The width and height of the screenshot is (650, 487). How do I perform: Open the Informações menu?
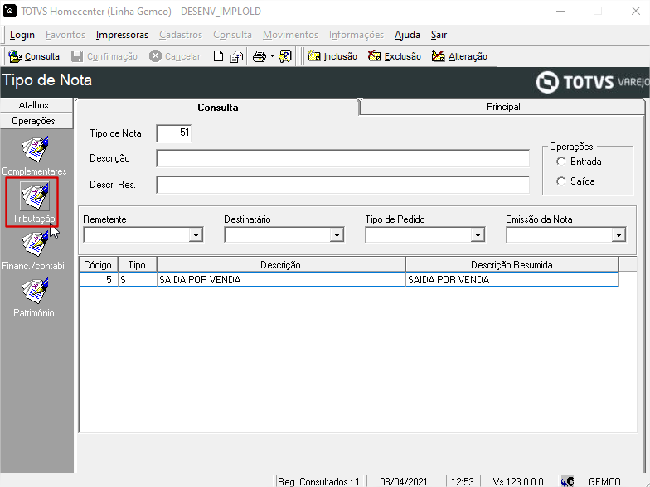(x=357, y=35)
